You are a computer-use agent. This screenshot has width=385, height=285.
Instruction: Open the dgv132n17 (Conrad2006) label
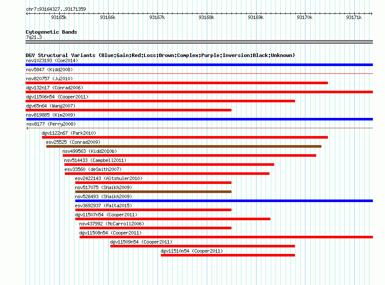point(55,88)
